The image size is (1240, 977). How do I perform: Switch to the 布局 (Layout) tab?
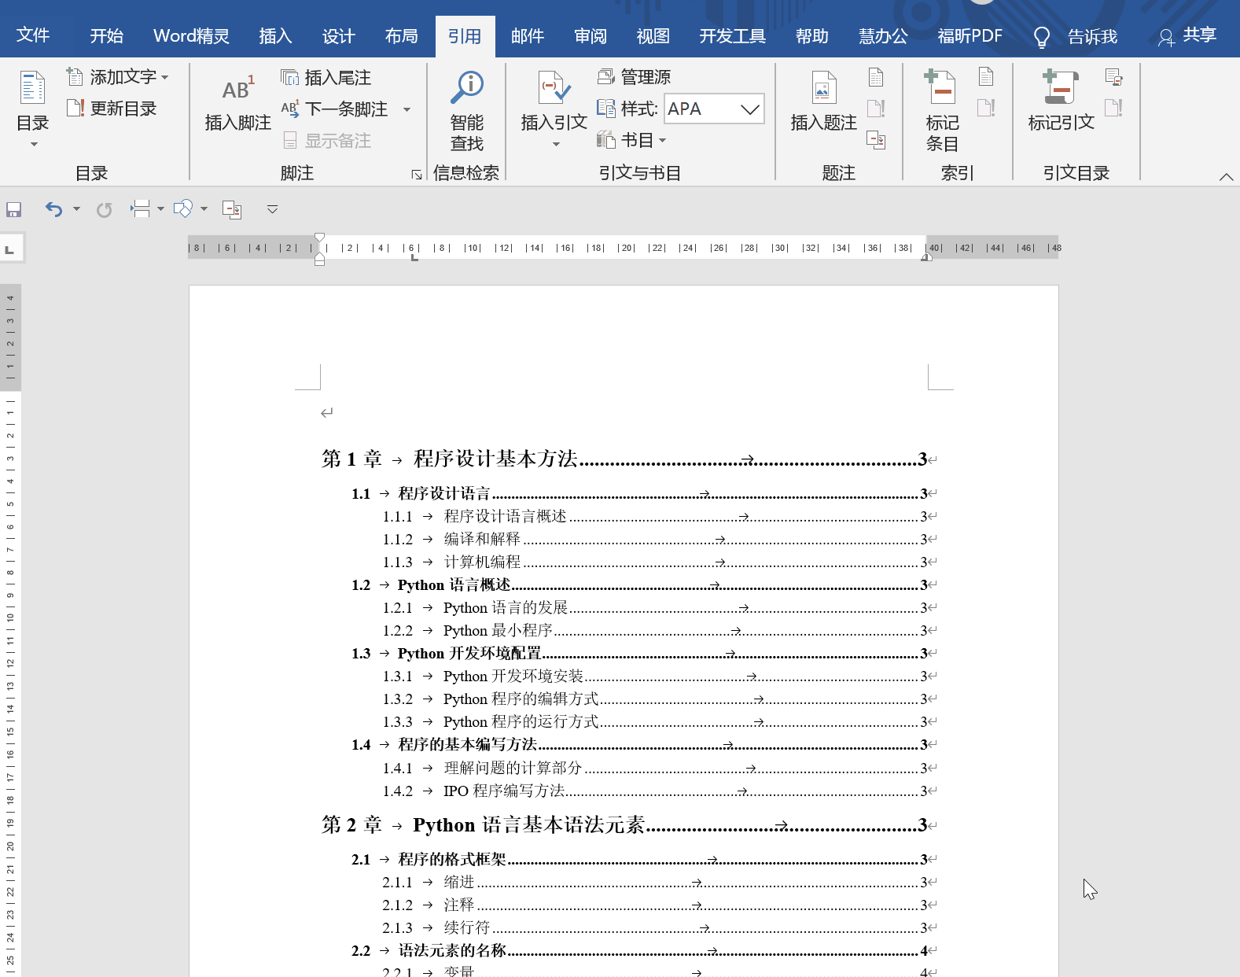(x=401, y=36)
